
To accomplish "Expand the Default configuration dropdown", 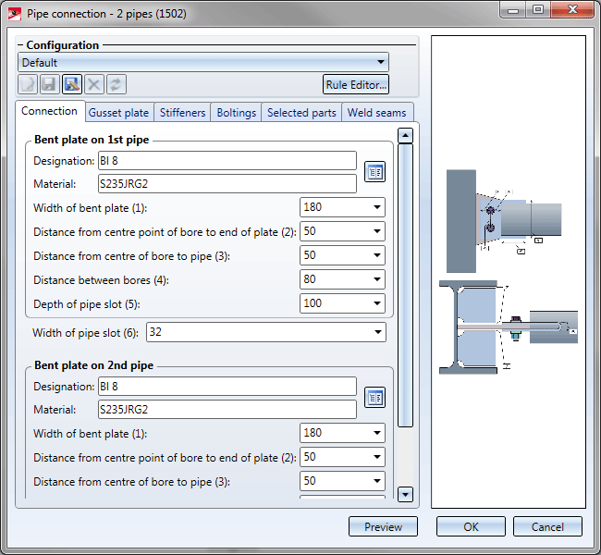I will pos(380,62).
